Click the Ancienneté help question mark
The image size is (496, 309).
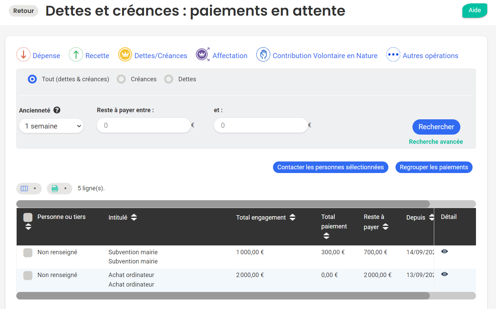coord(57,110)
